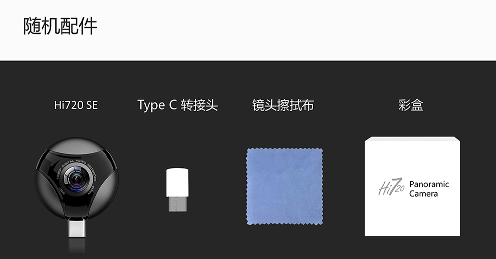
Task: Click the Panoramic Camera text on box
Action: (429, 189)
